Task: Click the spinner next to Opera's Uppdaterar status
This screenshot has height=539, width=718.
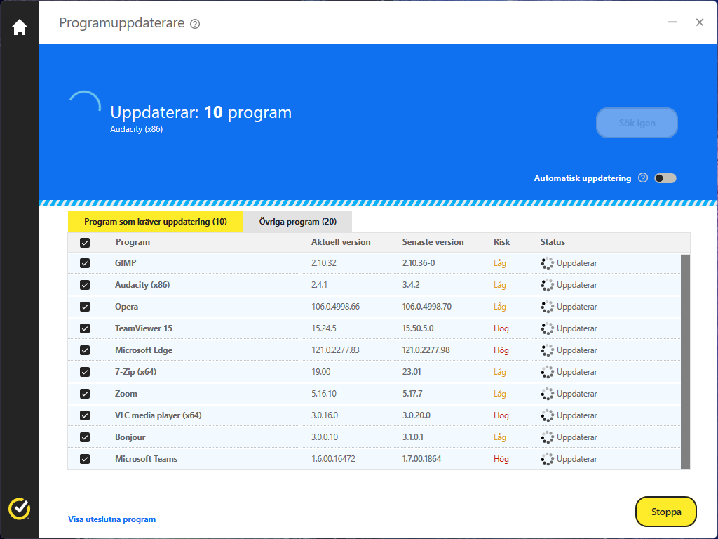Action: pyautogui.click(x=546, y=307)
